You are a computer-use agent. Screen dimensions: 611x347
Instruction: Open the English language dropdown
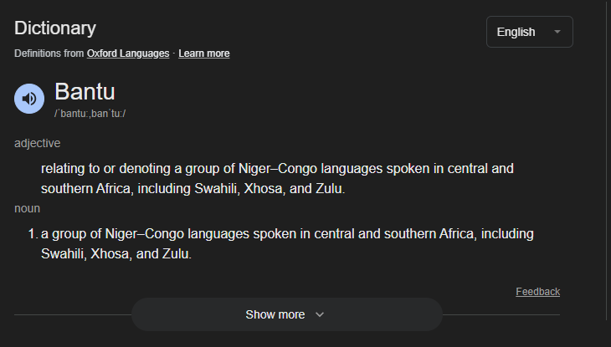(x=529, y=32)
